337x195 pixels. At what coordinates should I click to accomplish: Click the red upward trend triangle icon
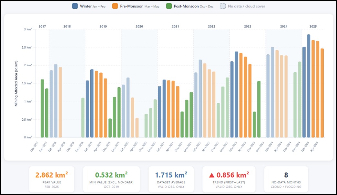(212, 175)
